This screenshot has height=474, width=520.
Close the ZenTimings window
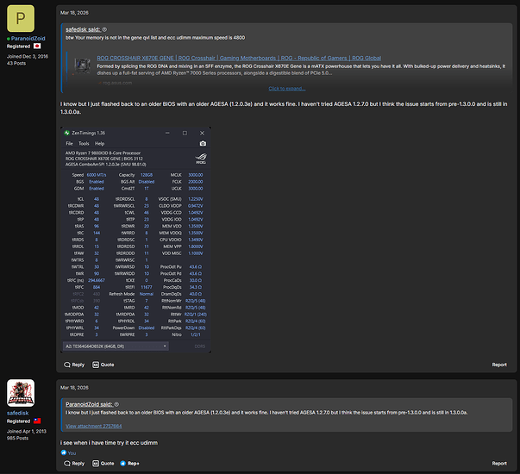pos(202,133)
